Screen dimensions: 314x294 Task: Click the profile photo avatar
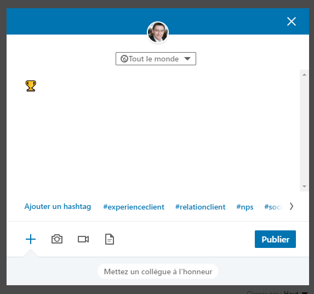(x=158, y=32)
